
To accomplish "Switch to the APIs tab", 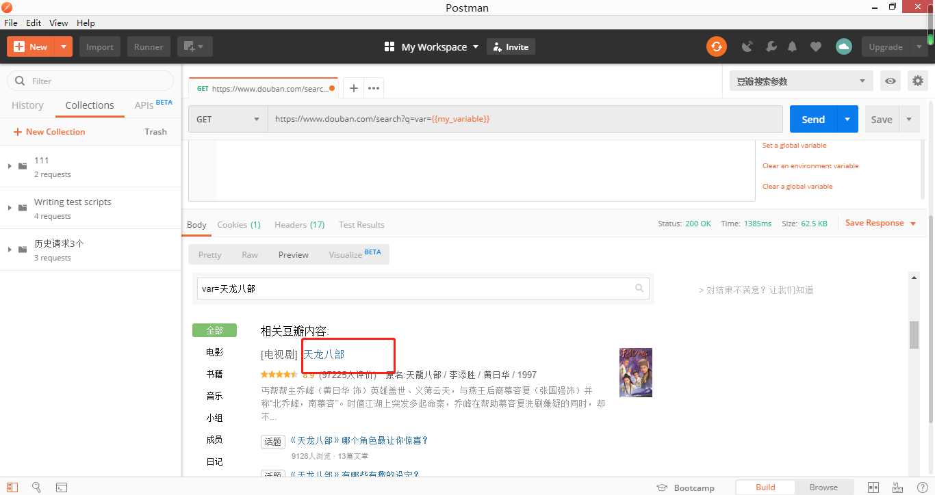I will [153, 105].
